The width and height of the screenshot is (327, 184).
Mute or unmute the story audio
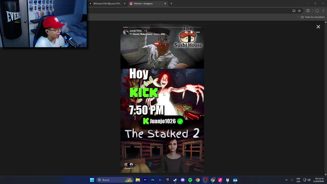pos(186,32)
